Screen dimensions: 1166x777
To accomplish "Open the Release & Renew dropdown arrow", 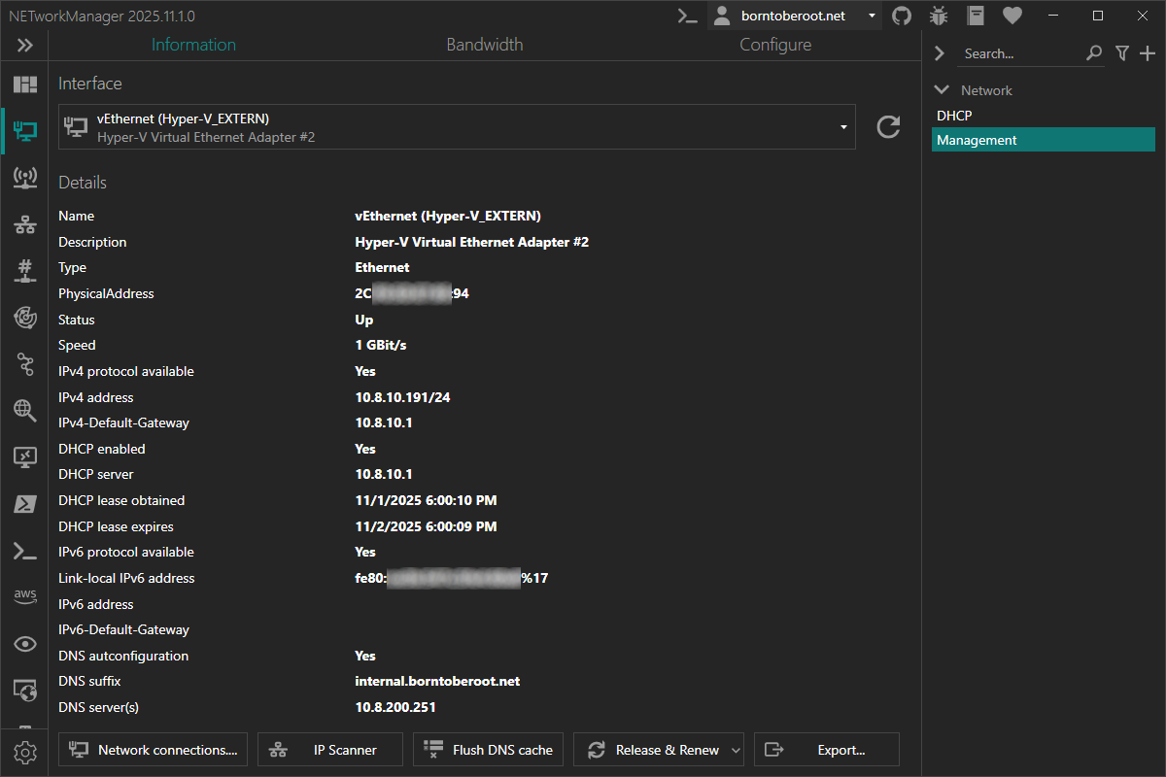I will pyautogui.click(x=736, y=749).
